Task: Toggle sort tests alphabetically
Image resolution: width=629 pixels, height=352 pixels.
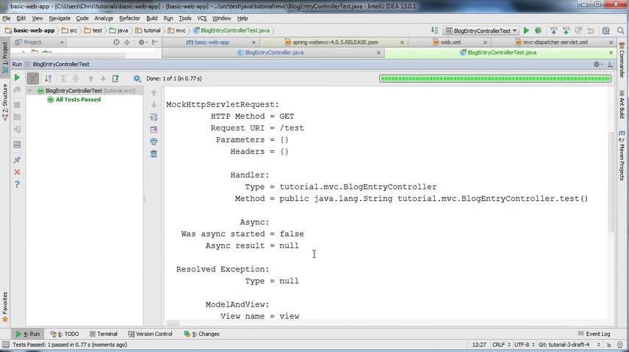Action: [x=48, y=78]
